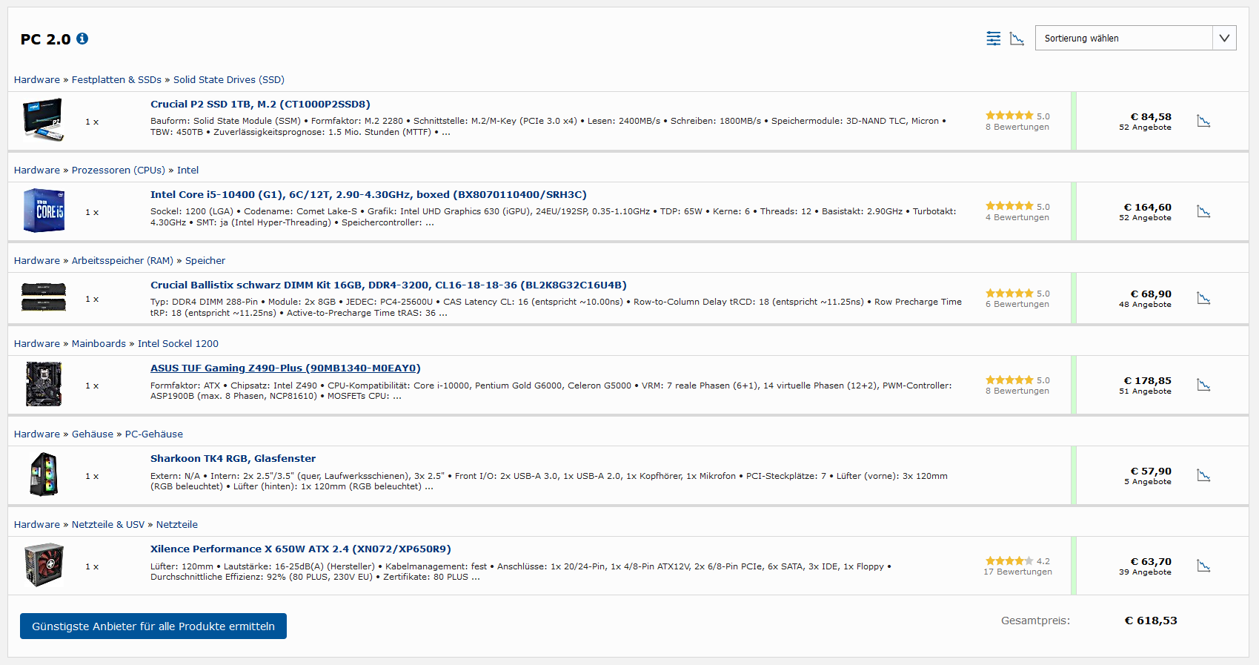This screenshot has width=1259, height=665.
Task: Open the Sortierung wählen dropdown
Action: coord(1135,38)
